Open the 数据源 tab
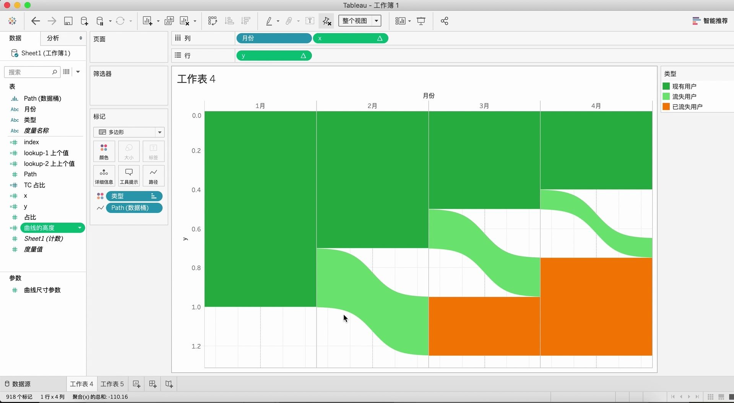 18,384
